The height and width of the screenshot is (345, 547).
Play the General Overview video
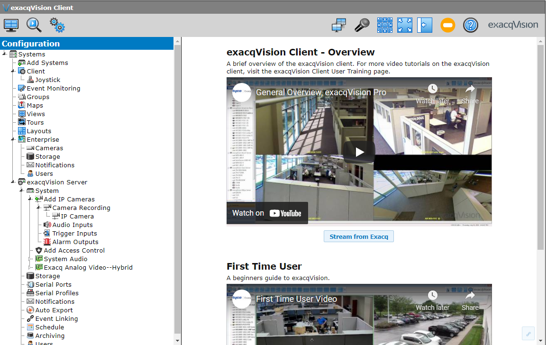coord(359,152)
